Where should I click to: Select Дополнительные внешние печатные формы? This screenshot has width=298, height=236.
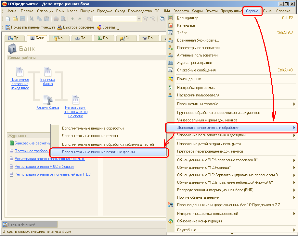tap(109, 152)
